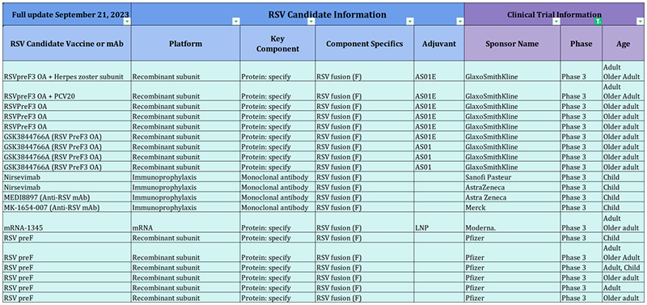Select the Sanofi Pasteur sponsor cell
Screen dimensions: 647x305
pos(513,177)
